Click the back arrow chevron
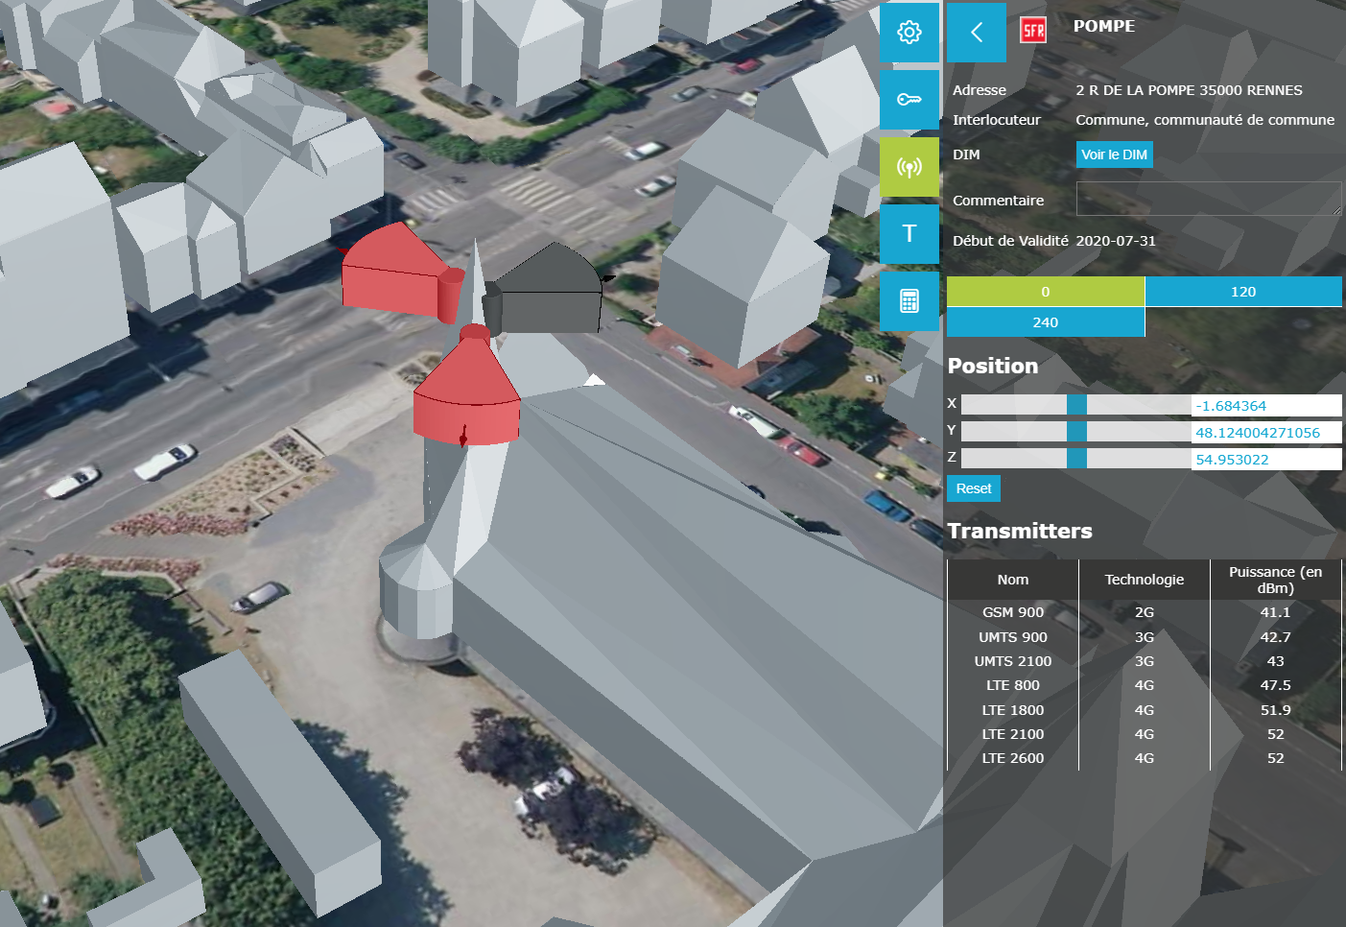Screen dimensions: 1346x927 (x=976, y=33)
